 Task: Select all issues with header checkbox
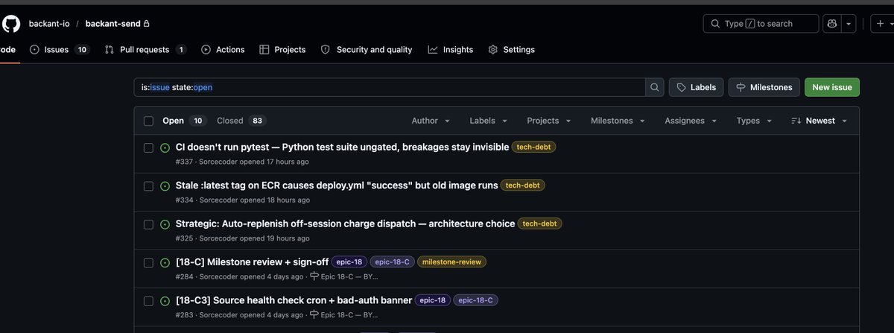click(x=148, y=121)
